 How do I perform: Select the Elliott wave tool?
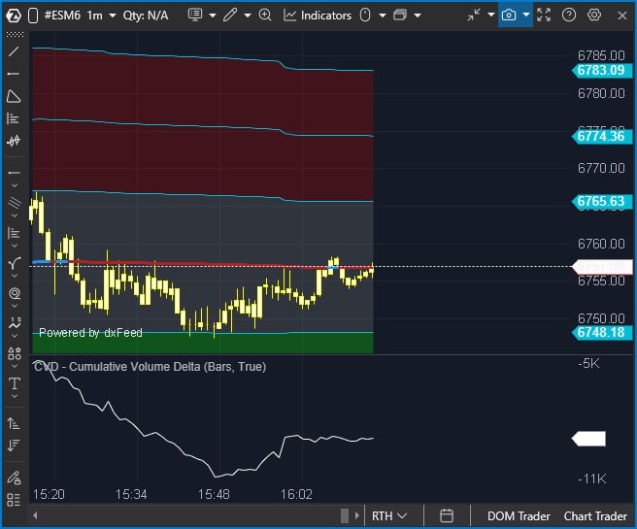(x=15, y=323)
